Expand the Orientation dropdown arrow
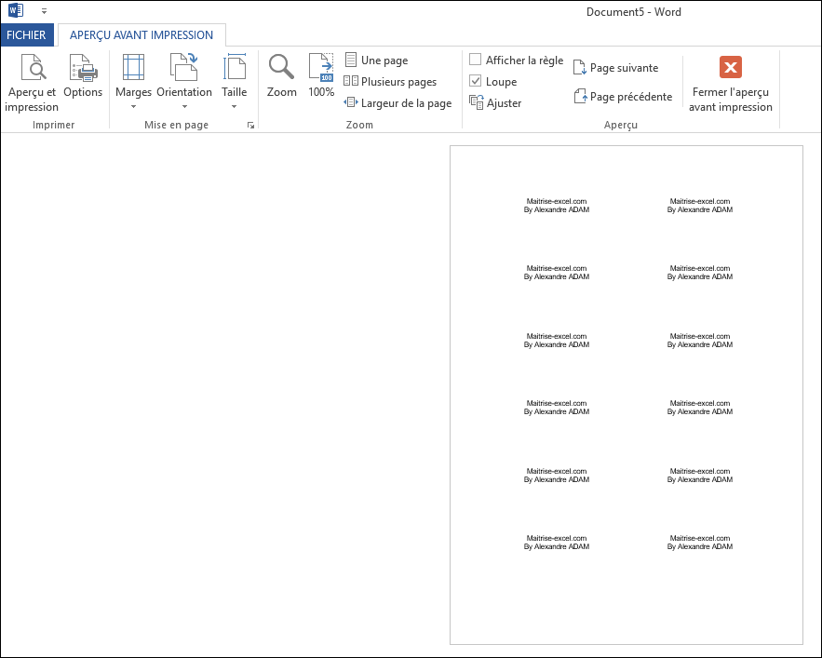 [184, 107]
